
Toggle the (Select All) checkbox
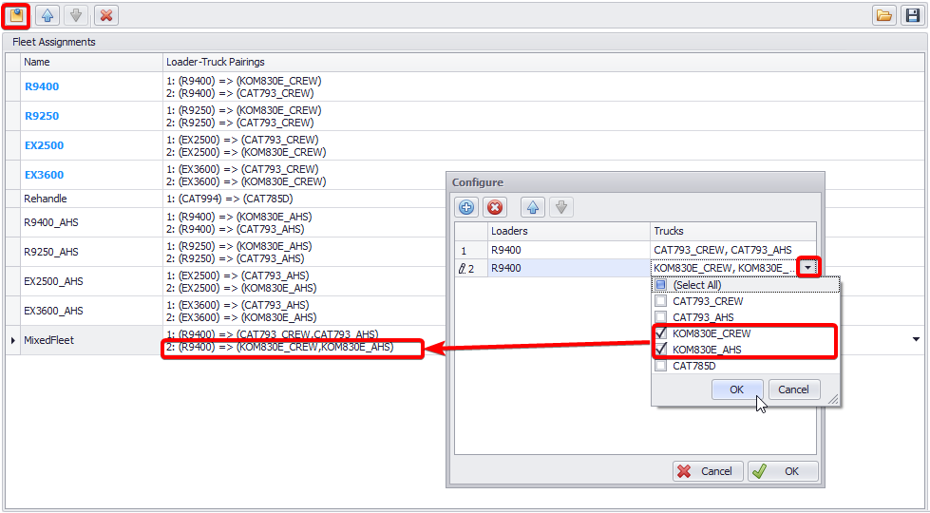pos(661,285)
